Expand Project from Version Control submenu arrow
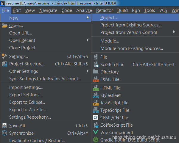The height and width of the screenshot is (143, 179). [174, 32]
